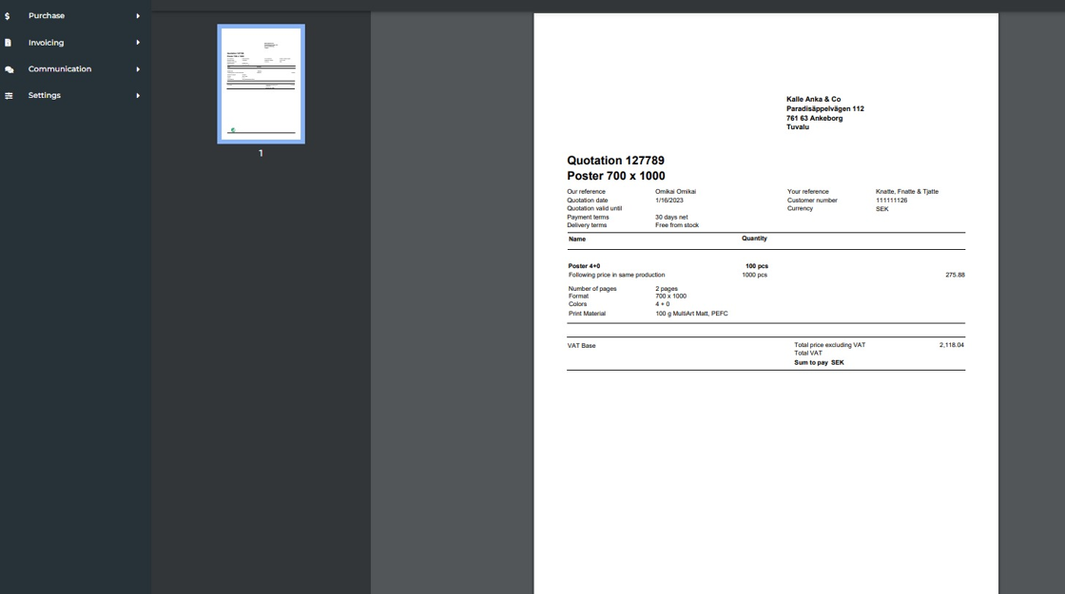Click the Settings sliders icon
1065x594 pixels.
point(9,96)
